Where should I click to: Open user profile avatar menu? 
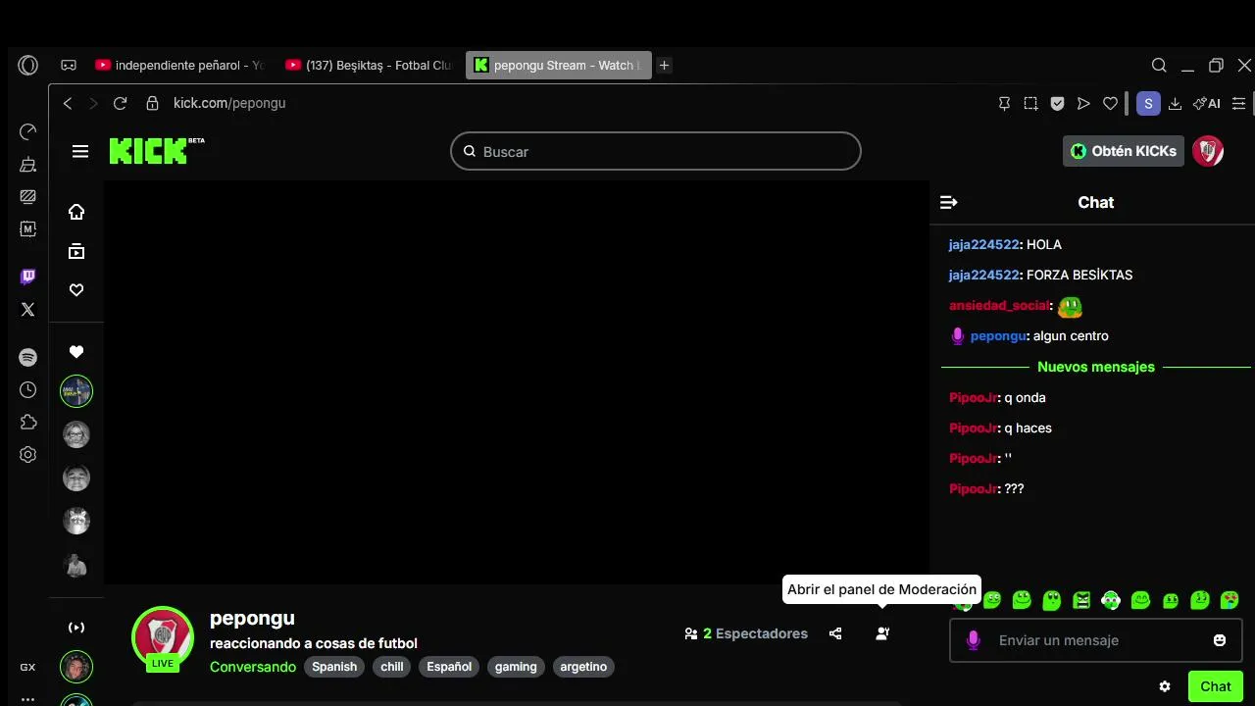[1208, 151]
